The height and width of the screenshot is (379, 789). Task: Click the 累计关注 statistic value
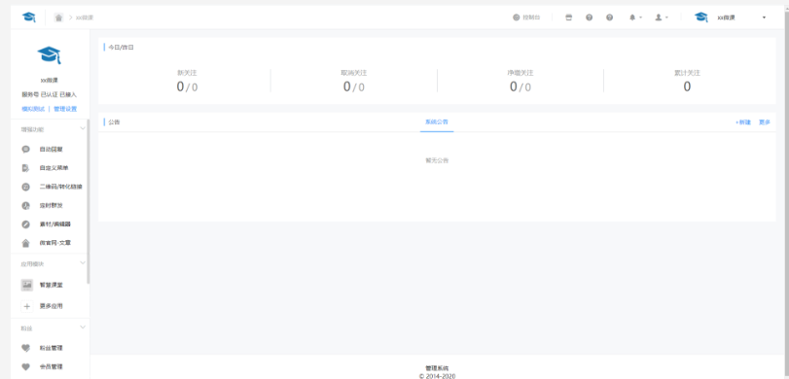[x=687, y=86]
